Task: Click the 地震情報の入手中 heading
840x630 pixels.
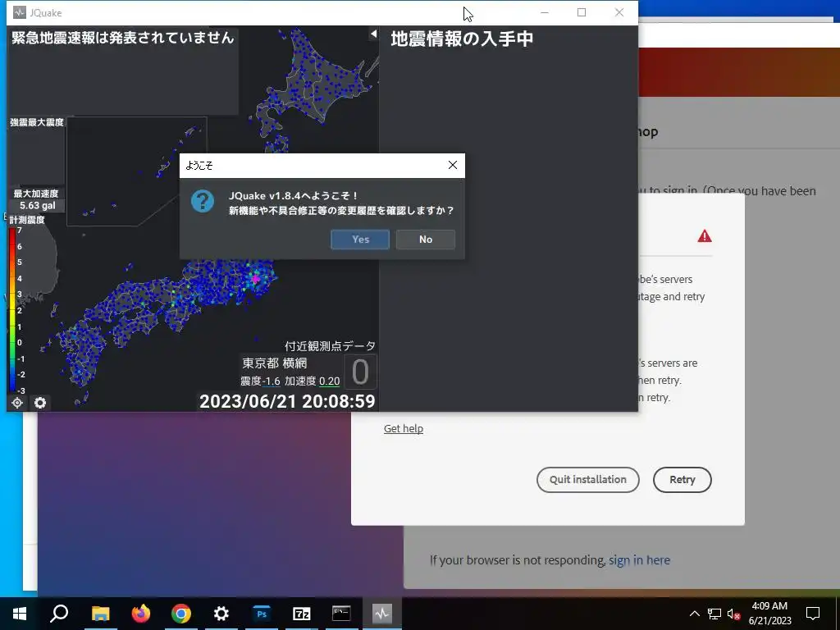Action: (462, 39)
